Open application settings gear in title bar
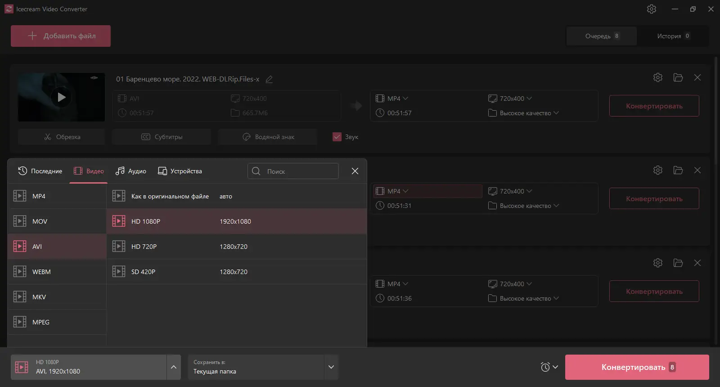Screen dimensions: 720x387 (x=652, y=9)
